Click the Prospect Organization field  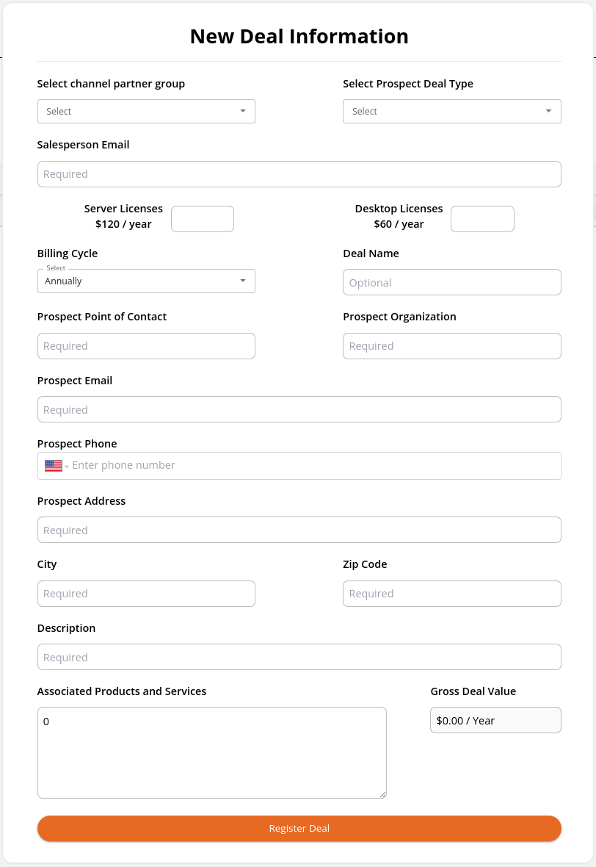point(452,346)
